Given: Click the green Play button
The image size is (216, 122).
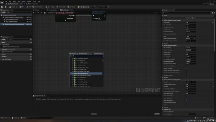Looking at the screenshot, I should click(x=79, y=7).
